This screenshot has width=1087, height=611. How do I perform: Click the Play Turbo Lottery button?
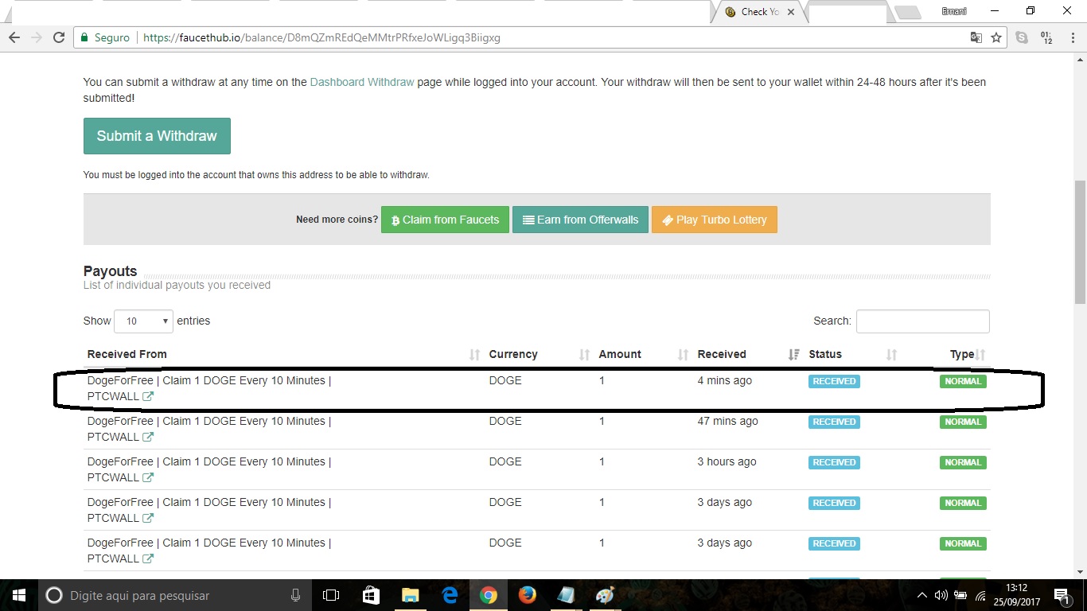coord(715,220)
